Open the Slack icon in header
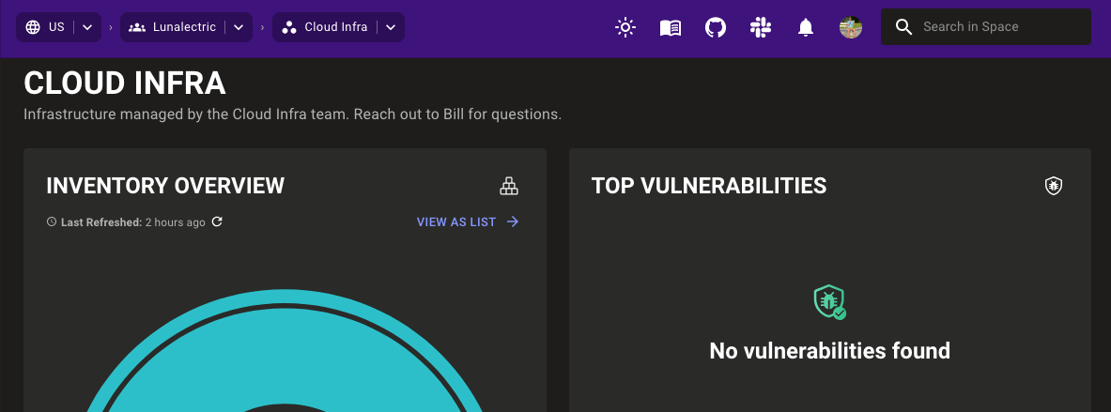Viewport: 1111px width, 412px height. coord(761,27)
